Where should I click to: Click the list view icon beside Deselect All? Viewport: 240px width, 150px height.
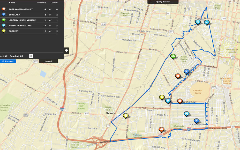[31, 56]
